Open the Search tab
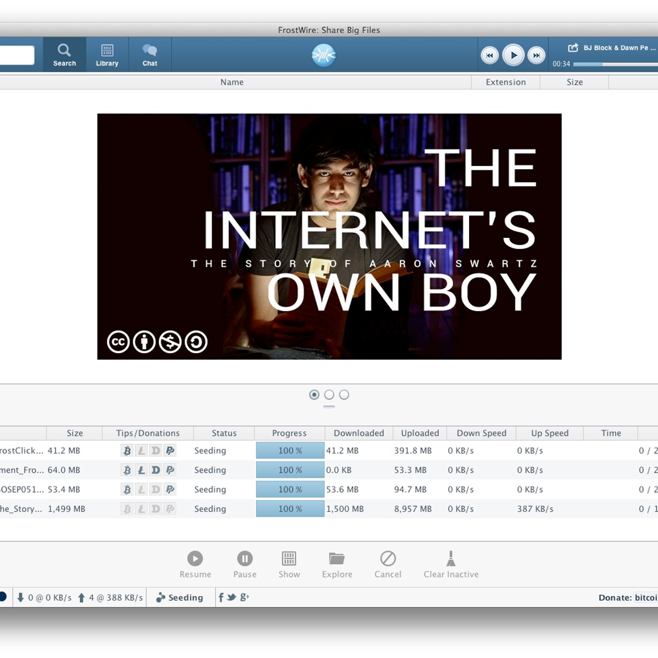Image resolution: width=658 pixels, height=658 pixels. tap(65, 55)
